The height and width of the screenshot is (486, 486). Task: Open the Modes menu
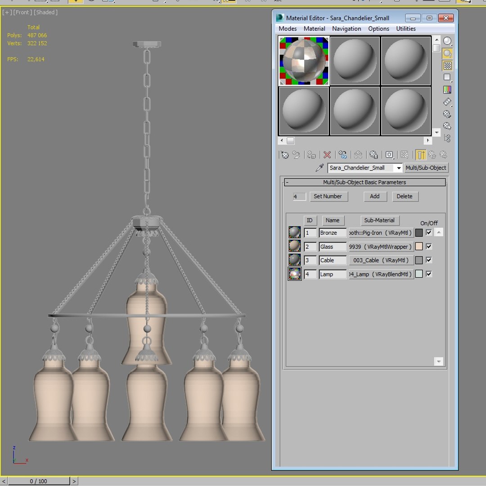click(x=288, y=29)
